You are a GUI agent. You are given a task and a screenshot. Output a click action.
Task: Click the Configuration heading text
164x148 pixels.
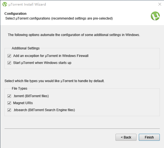15,14
